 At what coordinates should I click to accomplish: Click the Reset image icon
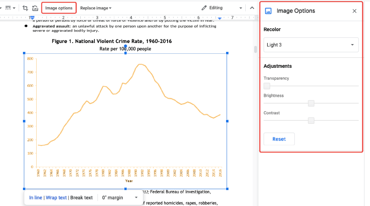click(x=35, y=8)
